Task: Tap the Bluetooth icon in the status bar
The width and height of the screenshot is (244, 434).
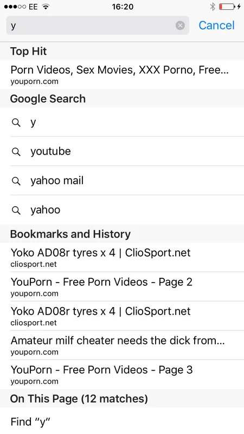Action: (213, 7)
